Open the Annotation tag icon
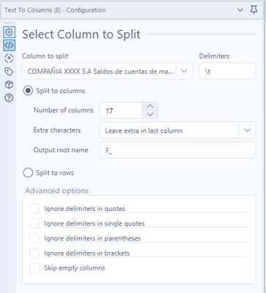Image resolution: width=266 pixels, height=293 pixels. pos(9,72)
